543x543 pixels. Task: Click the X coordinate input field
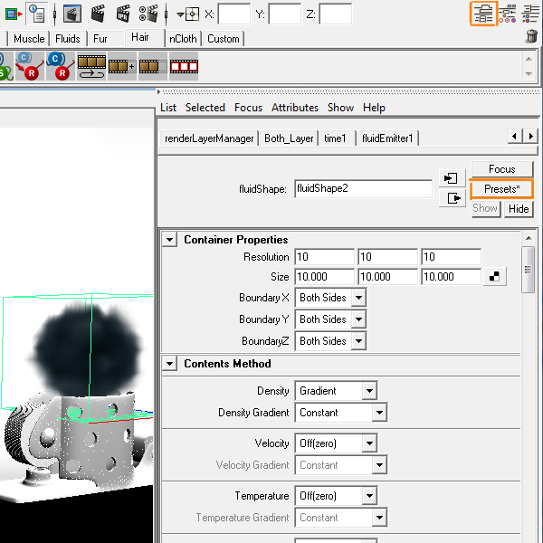pyautogui.click(x=233, y=14)
